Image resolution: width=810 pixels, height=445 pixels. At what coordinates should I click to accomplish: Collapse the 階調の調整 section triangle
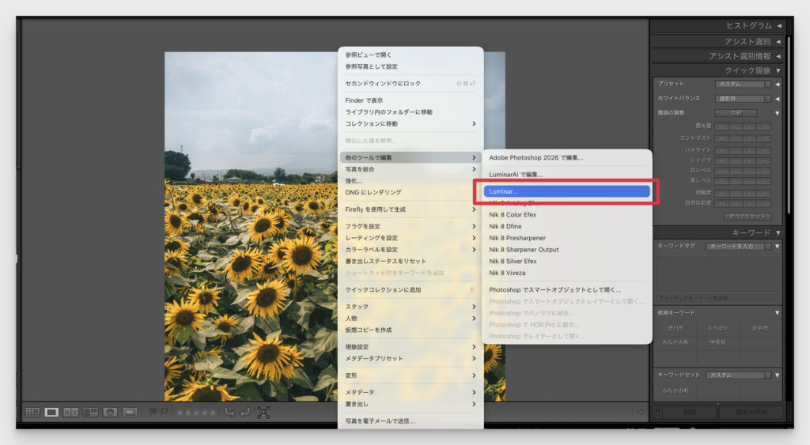(x=778, y=113)
